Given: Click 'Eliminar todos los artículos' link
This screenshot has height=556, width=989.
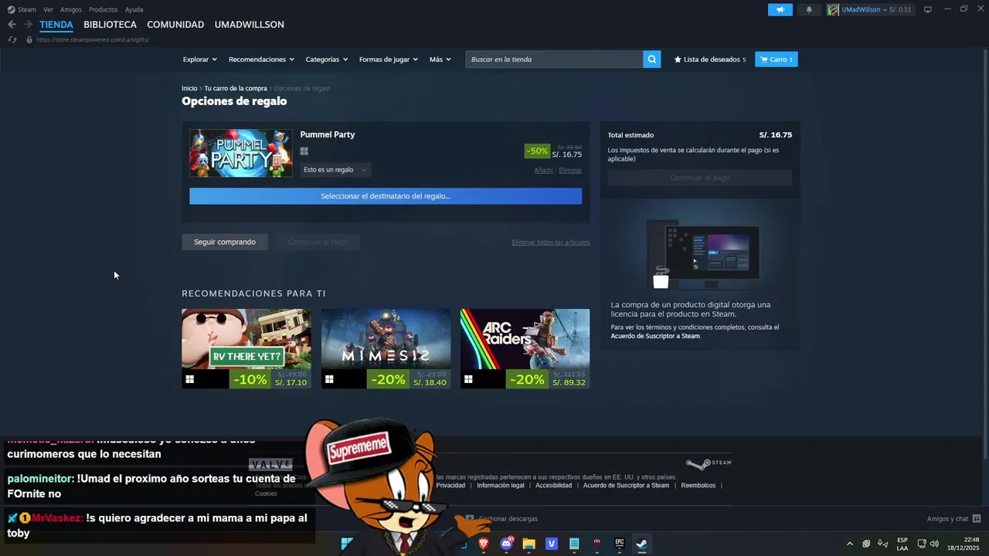Looking at the screenshot, I should 550,242.
